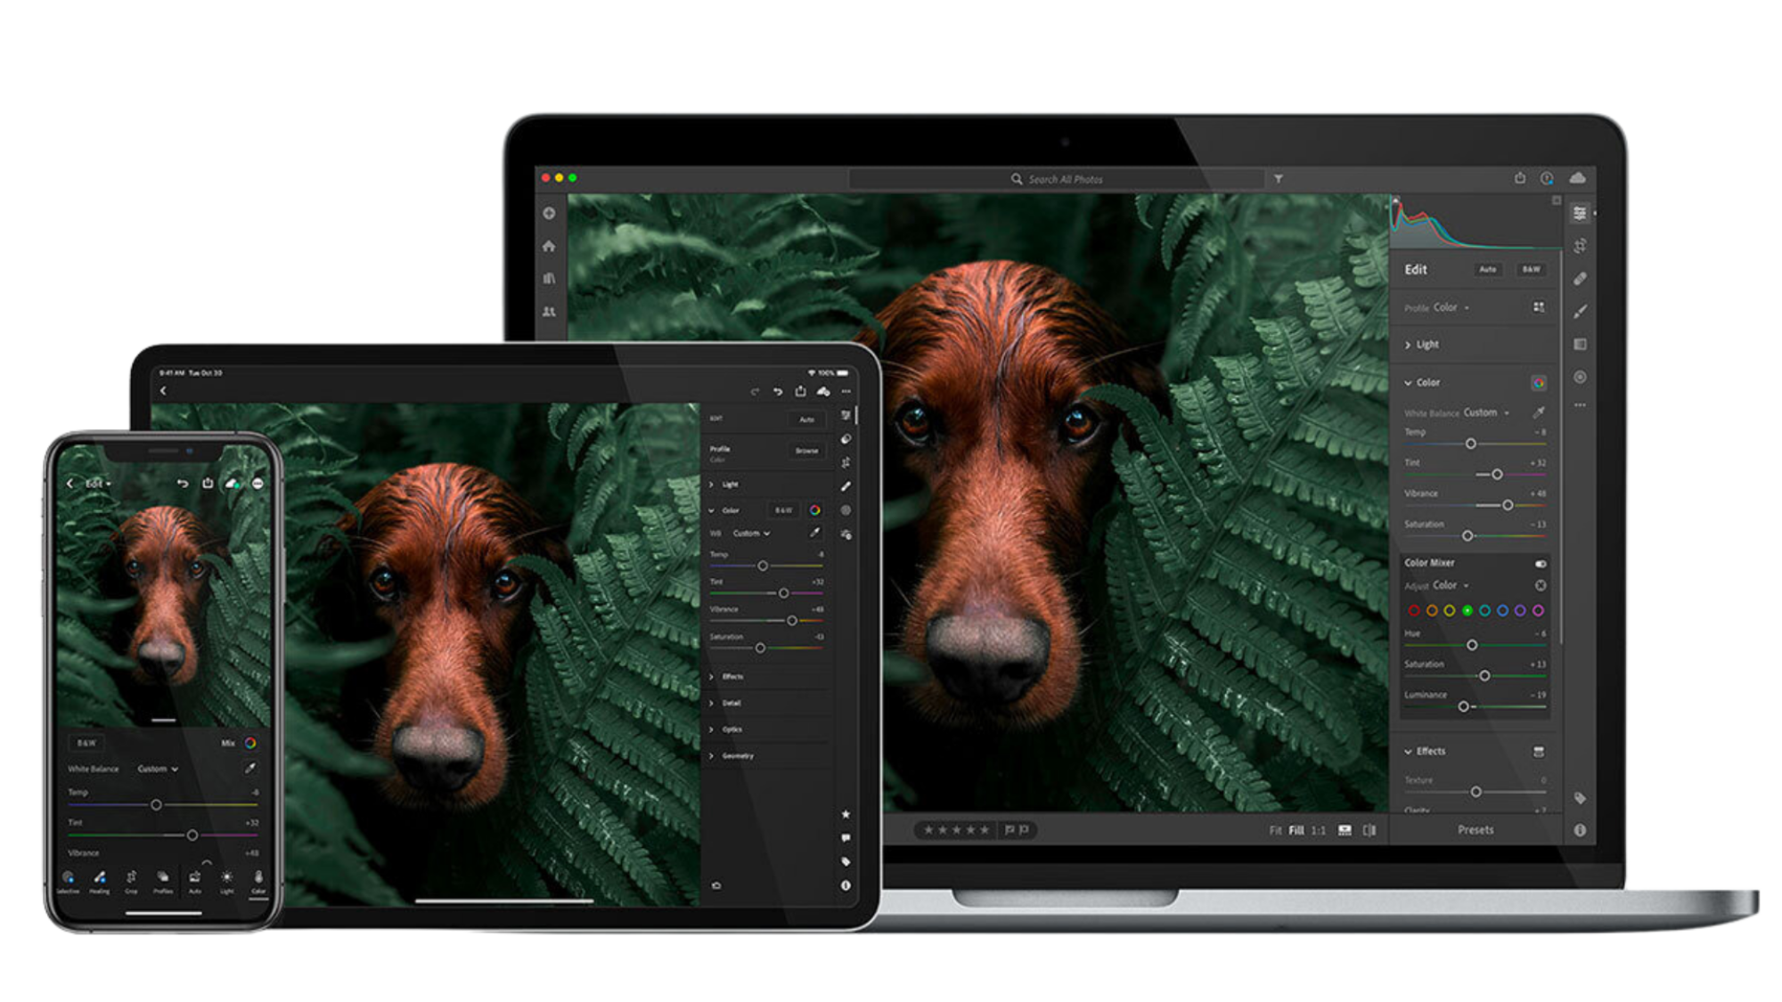
Task: Tap B&W toggle on the iPad Color panel
Action: [782, 510]
